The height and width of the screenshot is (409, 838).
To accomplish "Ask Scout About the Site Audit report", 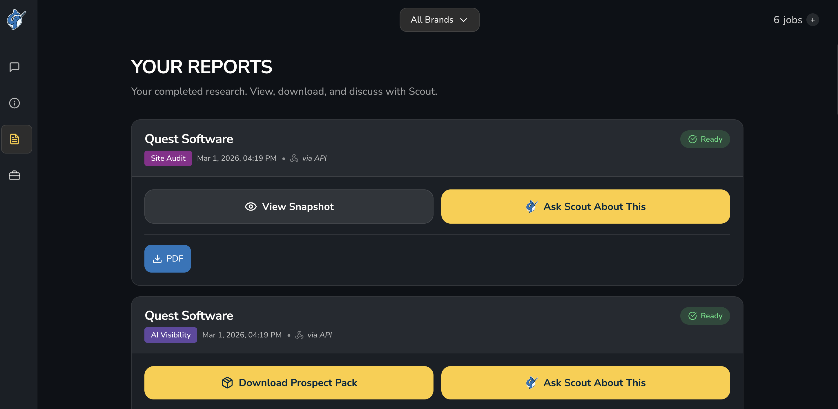I will pyautogui.click(x=585, y=207).
